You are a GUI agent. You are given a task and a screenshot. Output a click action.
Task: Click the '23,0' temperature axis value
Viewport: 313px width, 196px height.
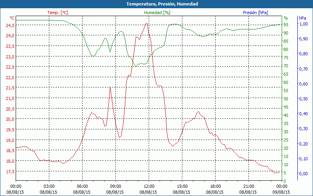pos(10,57)
